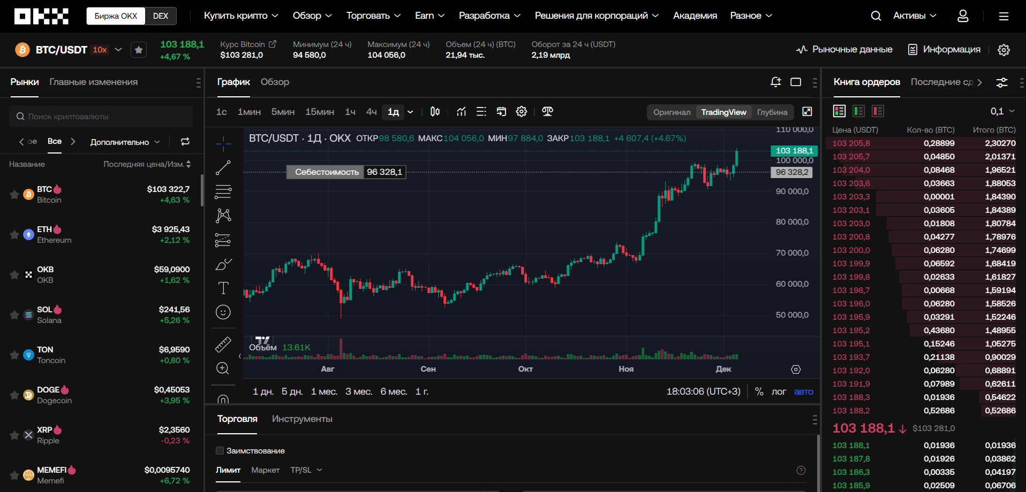Toggle лог scale on chart
The width and height of the screenshot is (1026, 492).
click(x=779, y=391)
